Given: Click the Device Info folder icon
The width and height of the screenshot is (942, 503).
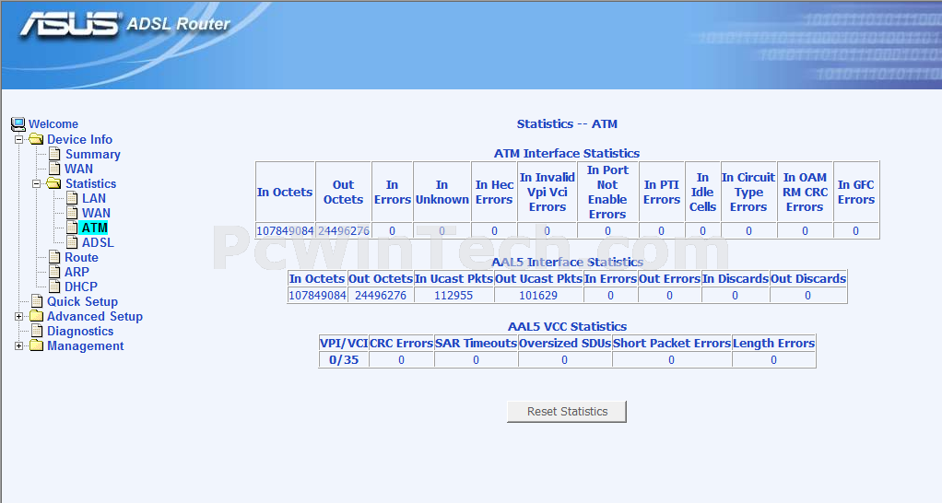Looking at the screenshot, I should pos(37,139).
